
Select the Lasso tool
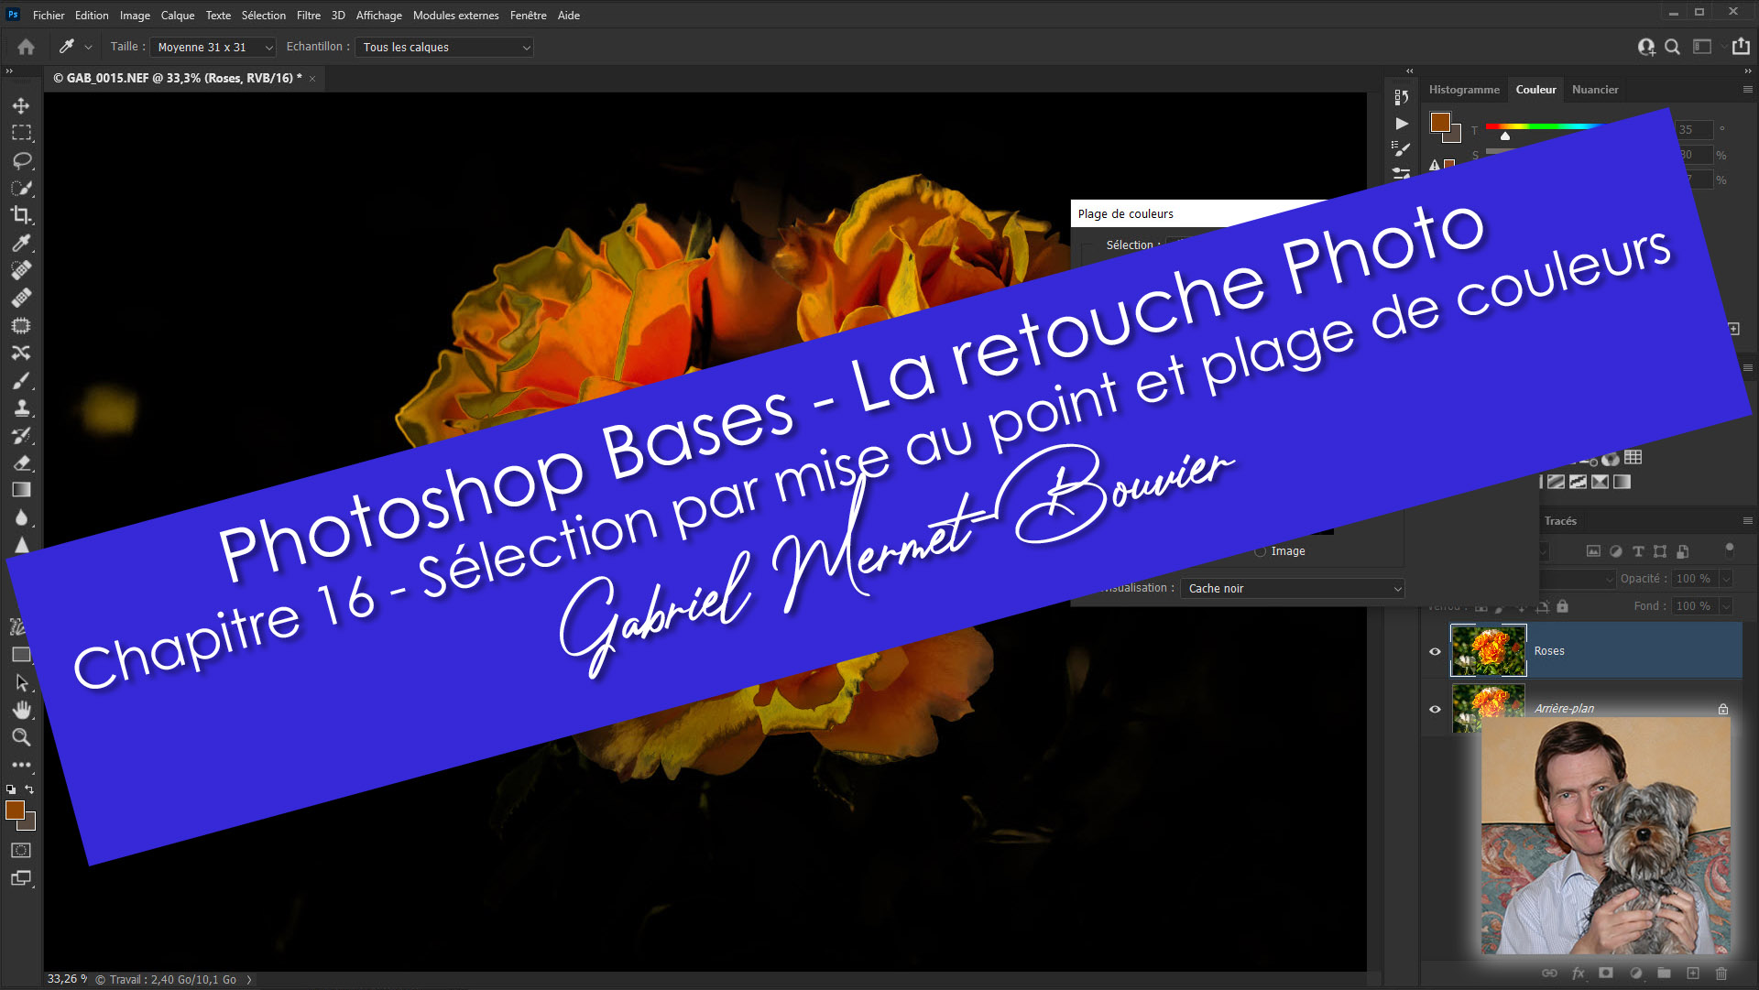[x=21, y=160]
